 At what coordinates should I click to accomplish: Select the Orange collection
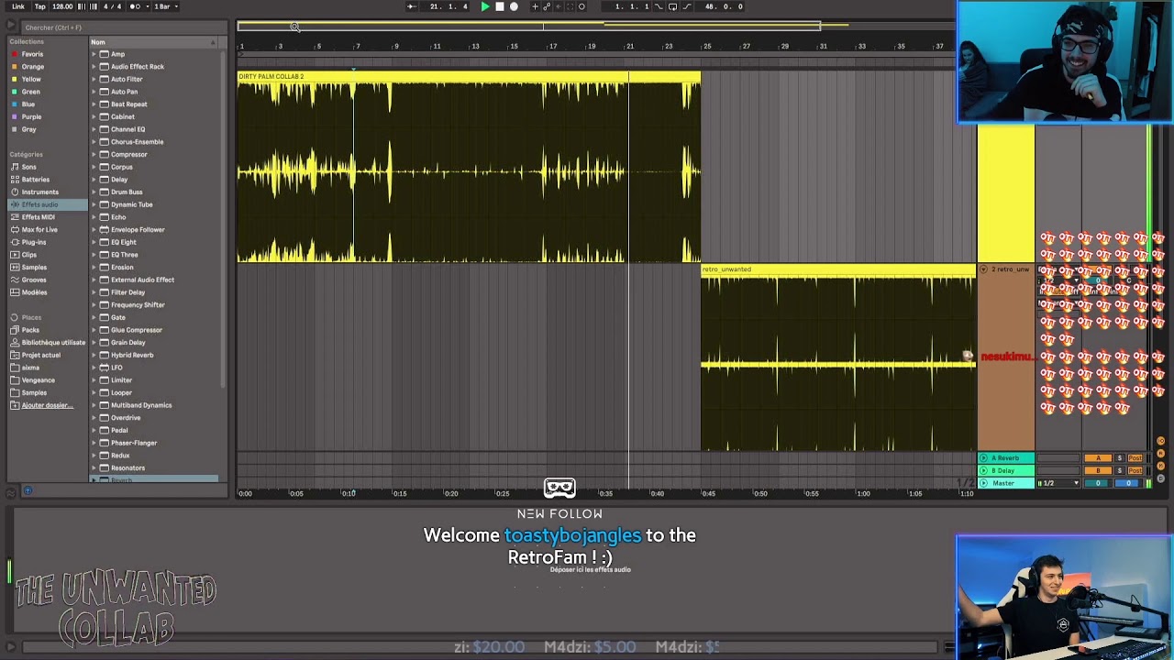[x=32, y=67]
